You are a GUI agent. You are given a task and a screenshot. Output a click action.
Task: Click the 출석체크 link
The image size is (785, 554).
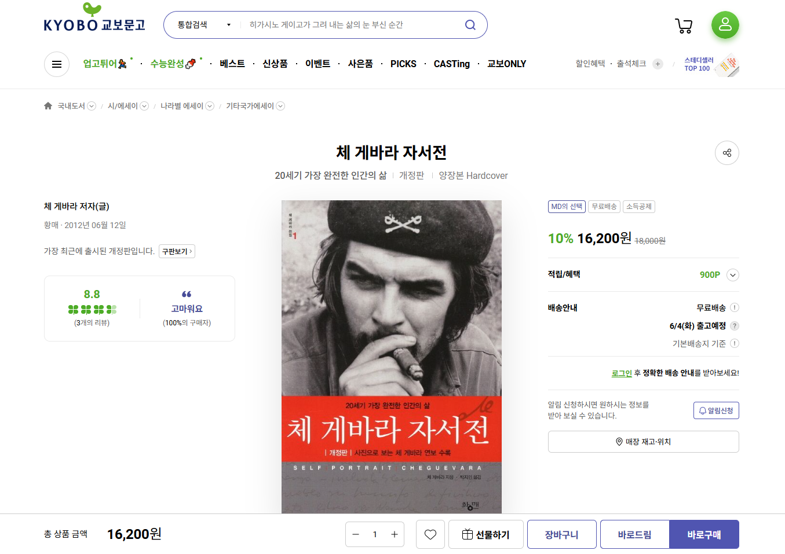[x=631, y=64]
